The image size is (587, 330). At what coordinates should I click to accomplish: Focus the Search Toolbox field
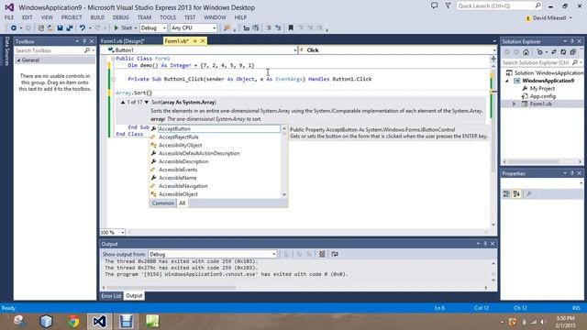pos(54,50)
